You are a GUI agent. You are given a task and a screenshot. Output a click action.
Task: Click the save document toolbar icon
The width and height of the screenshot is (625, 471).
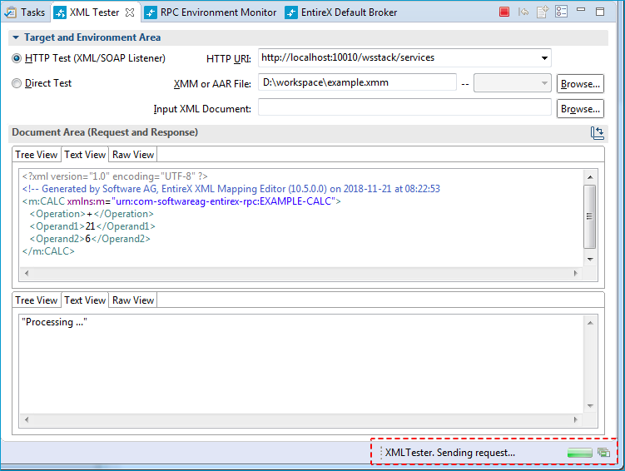[x=543, y=12]
